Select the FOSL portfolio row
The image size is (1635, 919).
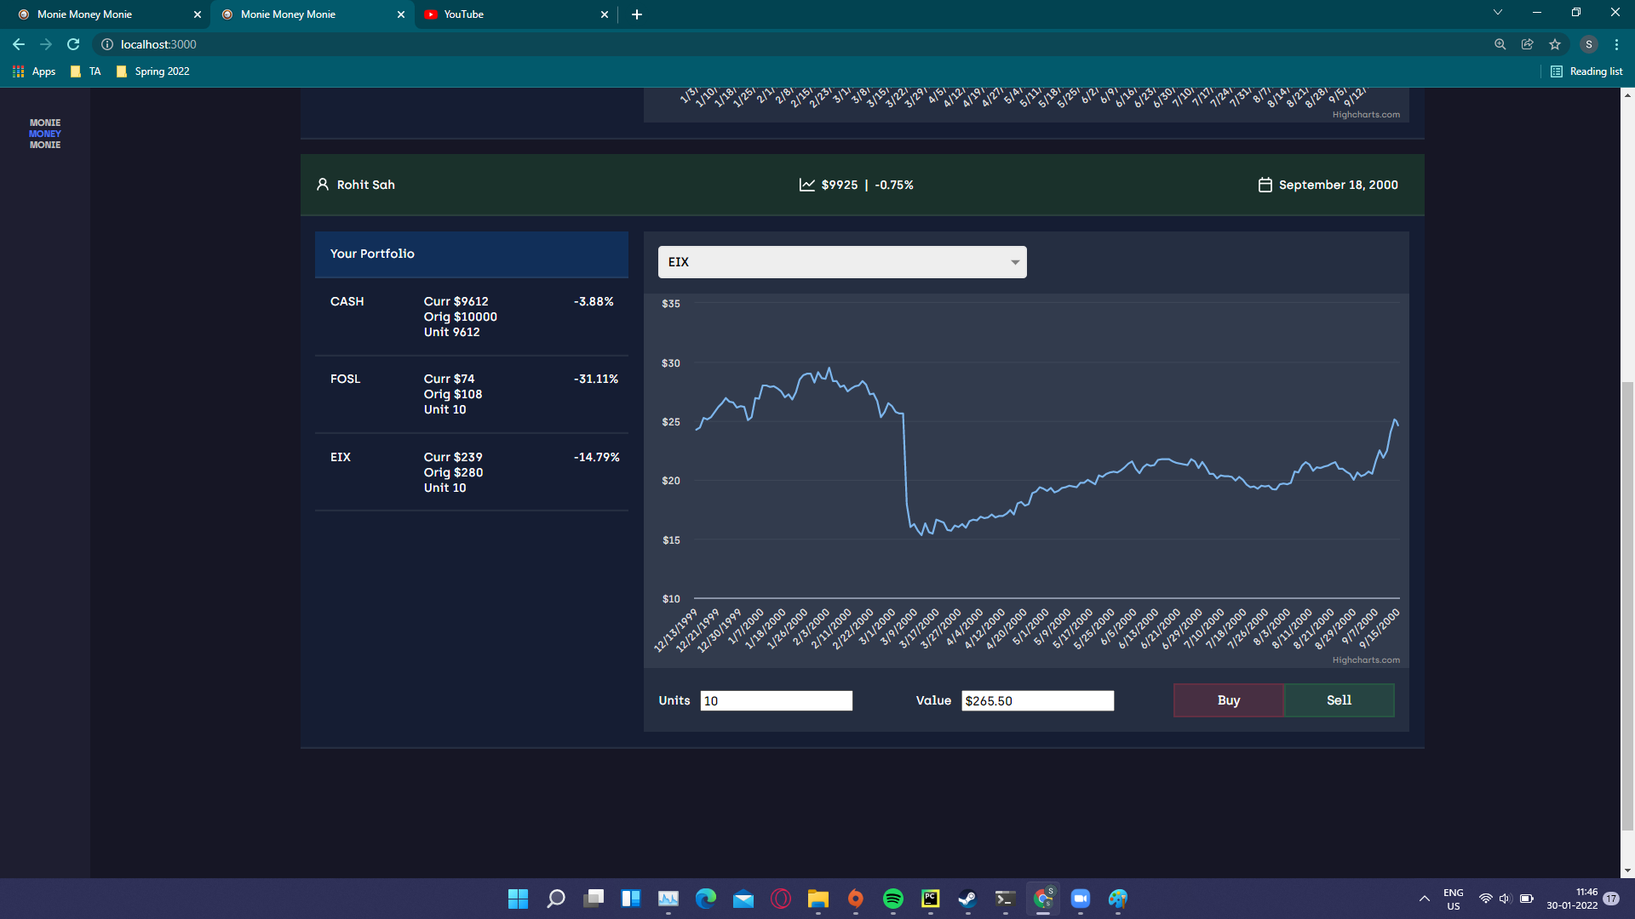pos(471,394)
